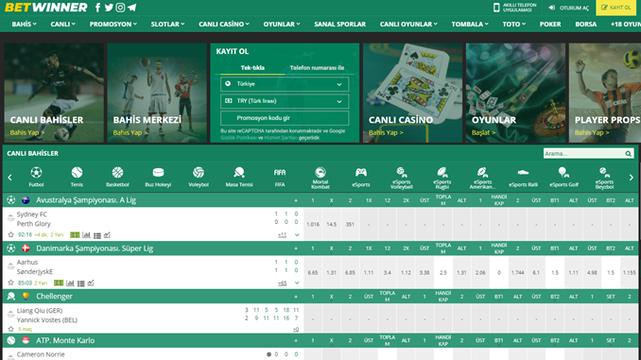Open the Telegram social icon
The image size is (641, 360).
131,8
